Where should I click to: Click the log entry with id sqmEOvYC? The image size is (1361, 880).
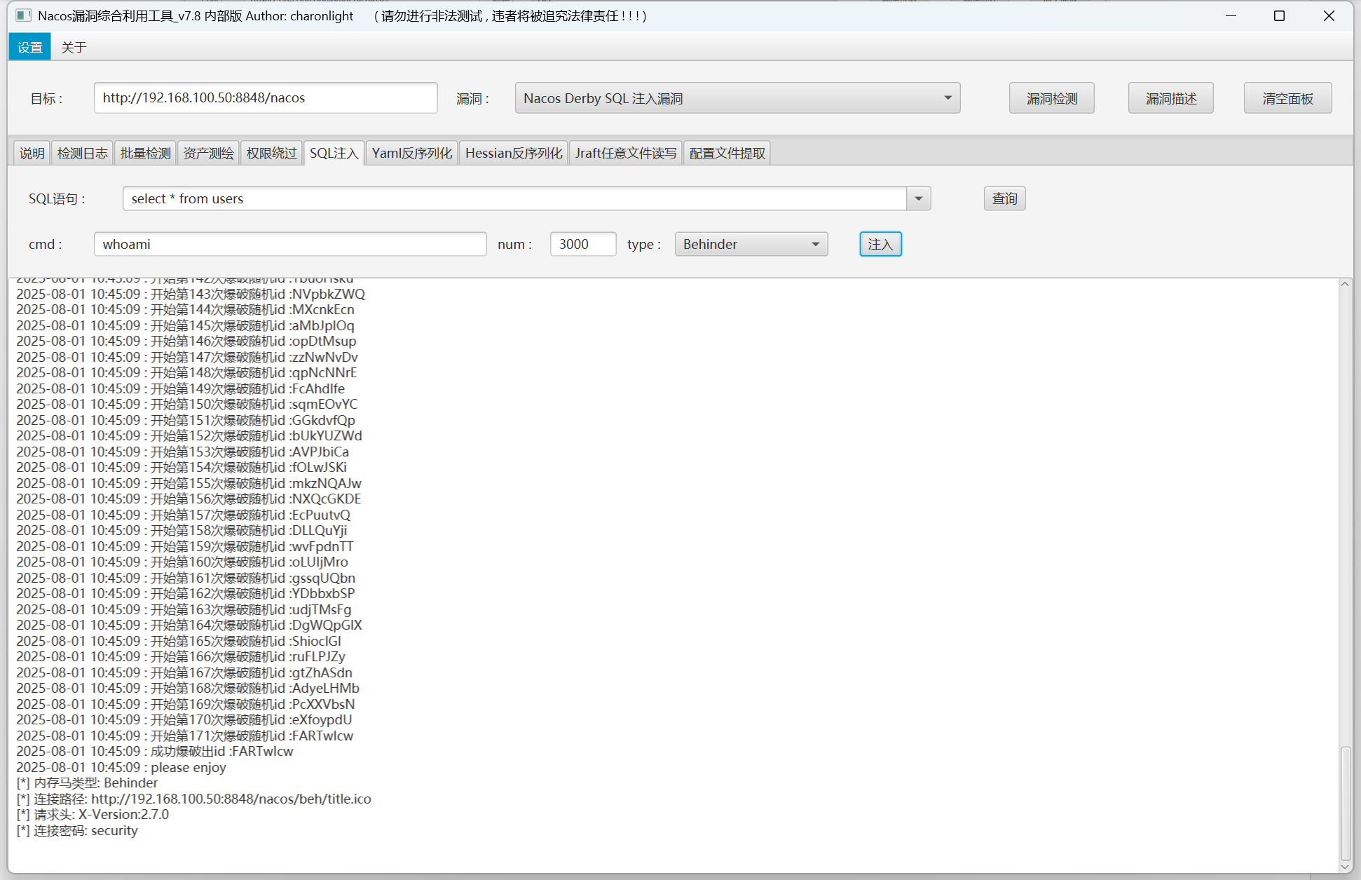pos(187,404)
